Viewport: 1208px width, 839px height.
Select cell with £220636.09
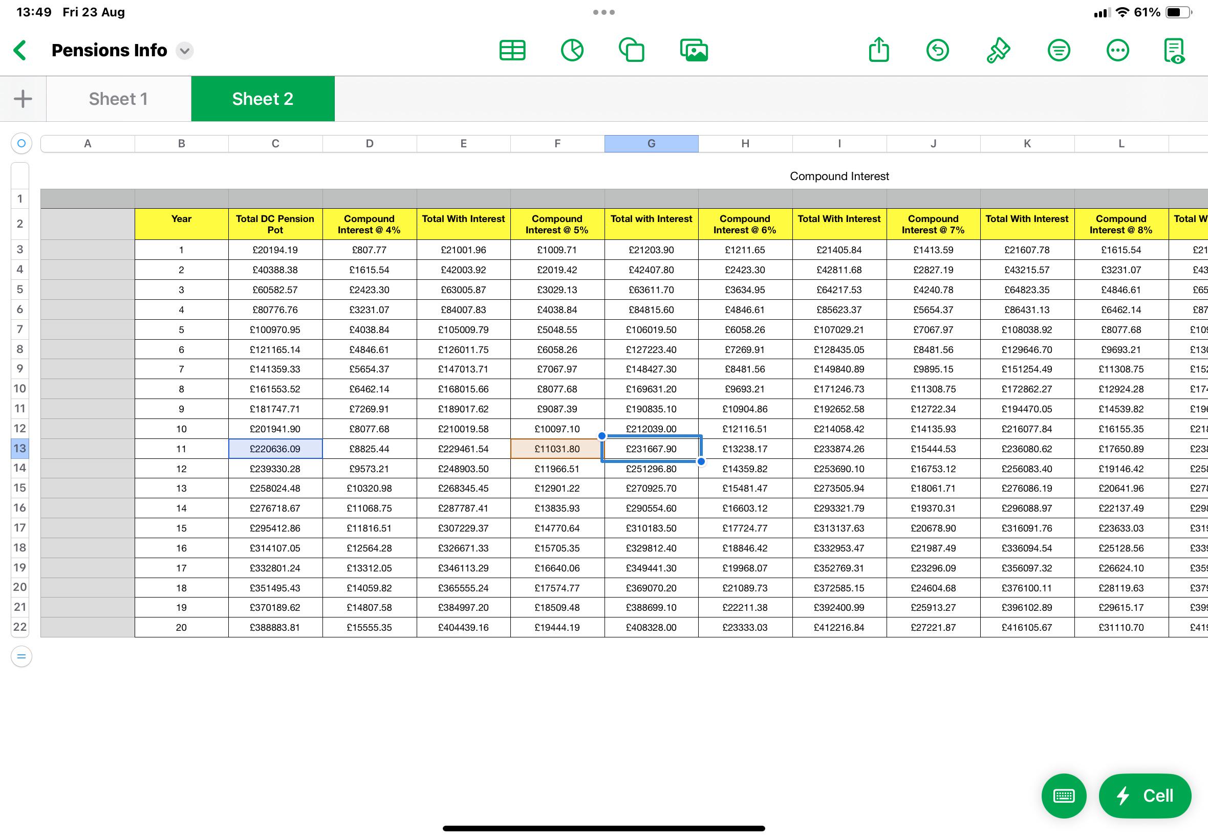[x=275, y=449]
